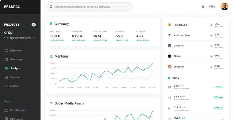The height and width of the screenshot is (120, 233).
Task: Click the OREO project name
Action: 8,33
